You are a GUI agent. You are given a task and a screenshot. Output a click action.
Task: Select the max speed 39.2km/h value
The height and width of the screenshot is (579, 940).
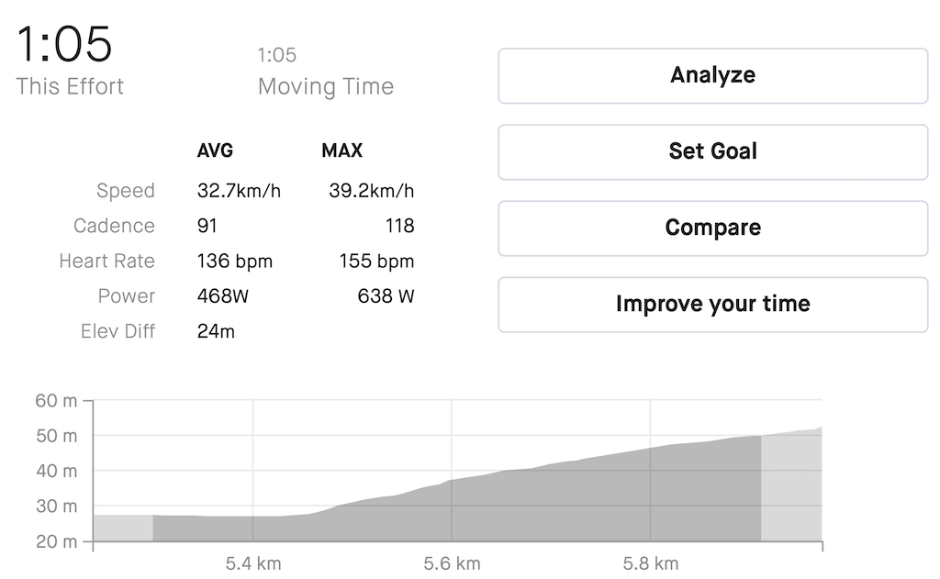(x=371, y=191)
